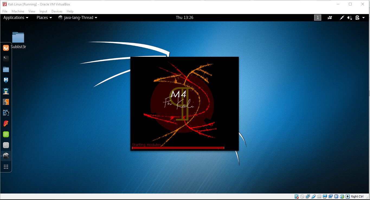Expand the Applications dropdown menu
Screen dimensions: 370x200
pos(16,18)
